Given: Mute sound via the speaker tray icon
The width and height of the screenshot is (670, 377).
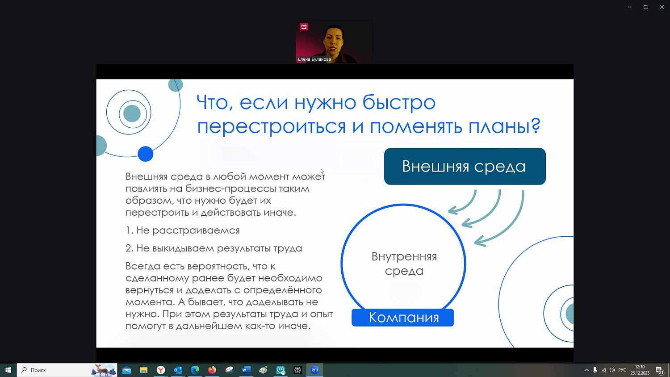Looking at the screenshot, I should point(611,370).
